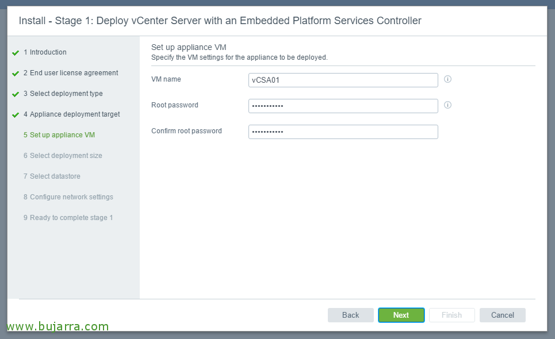Click the Install - Stage 1 title text
Image resolution: width=555 pixels, height=339 pixels.
220,21
